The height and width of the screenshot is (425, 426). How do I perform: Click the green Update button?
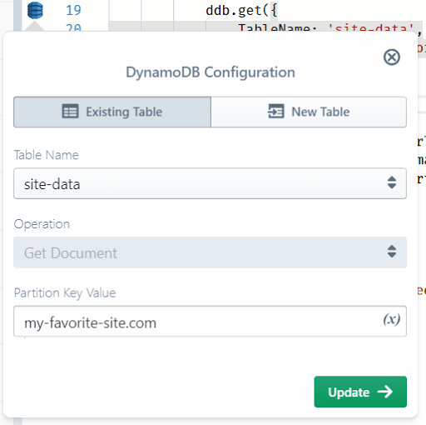[360, 392]
